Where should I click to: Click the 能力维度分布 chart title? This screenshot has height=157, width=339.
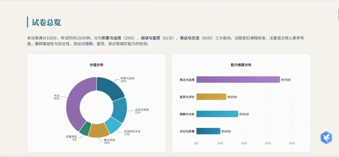pos(241,65)
